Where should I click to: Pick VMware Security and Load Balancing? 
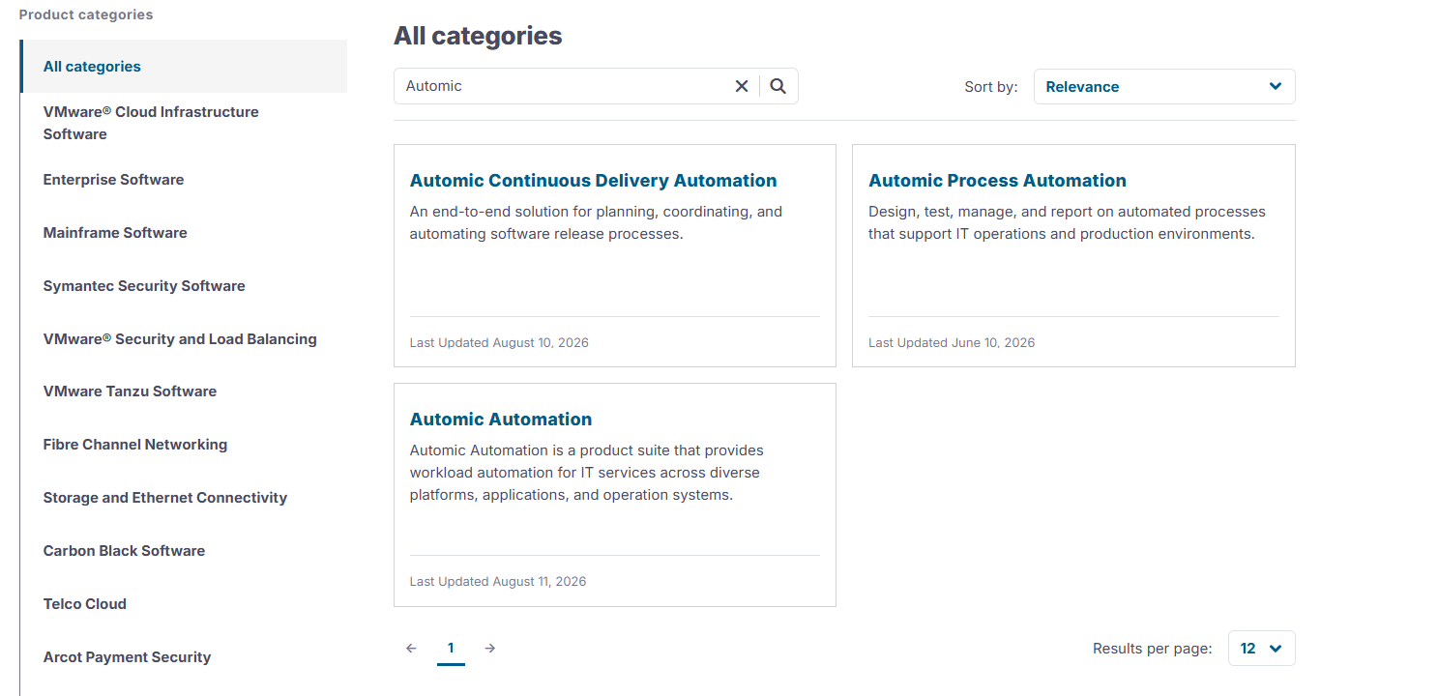pos(180,339)
